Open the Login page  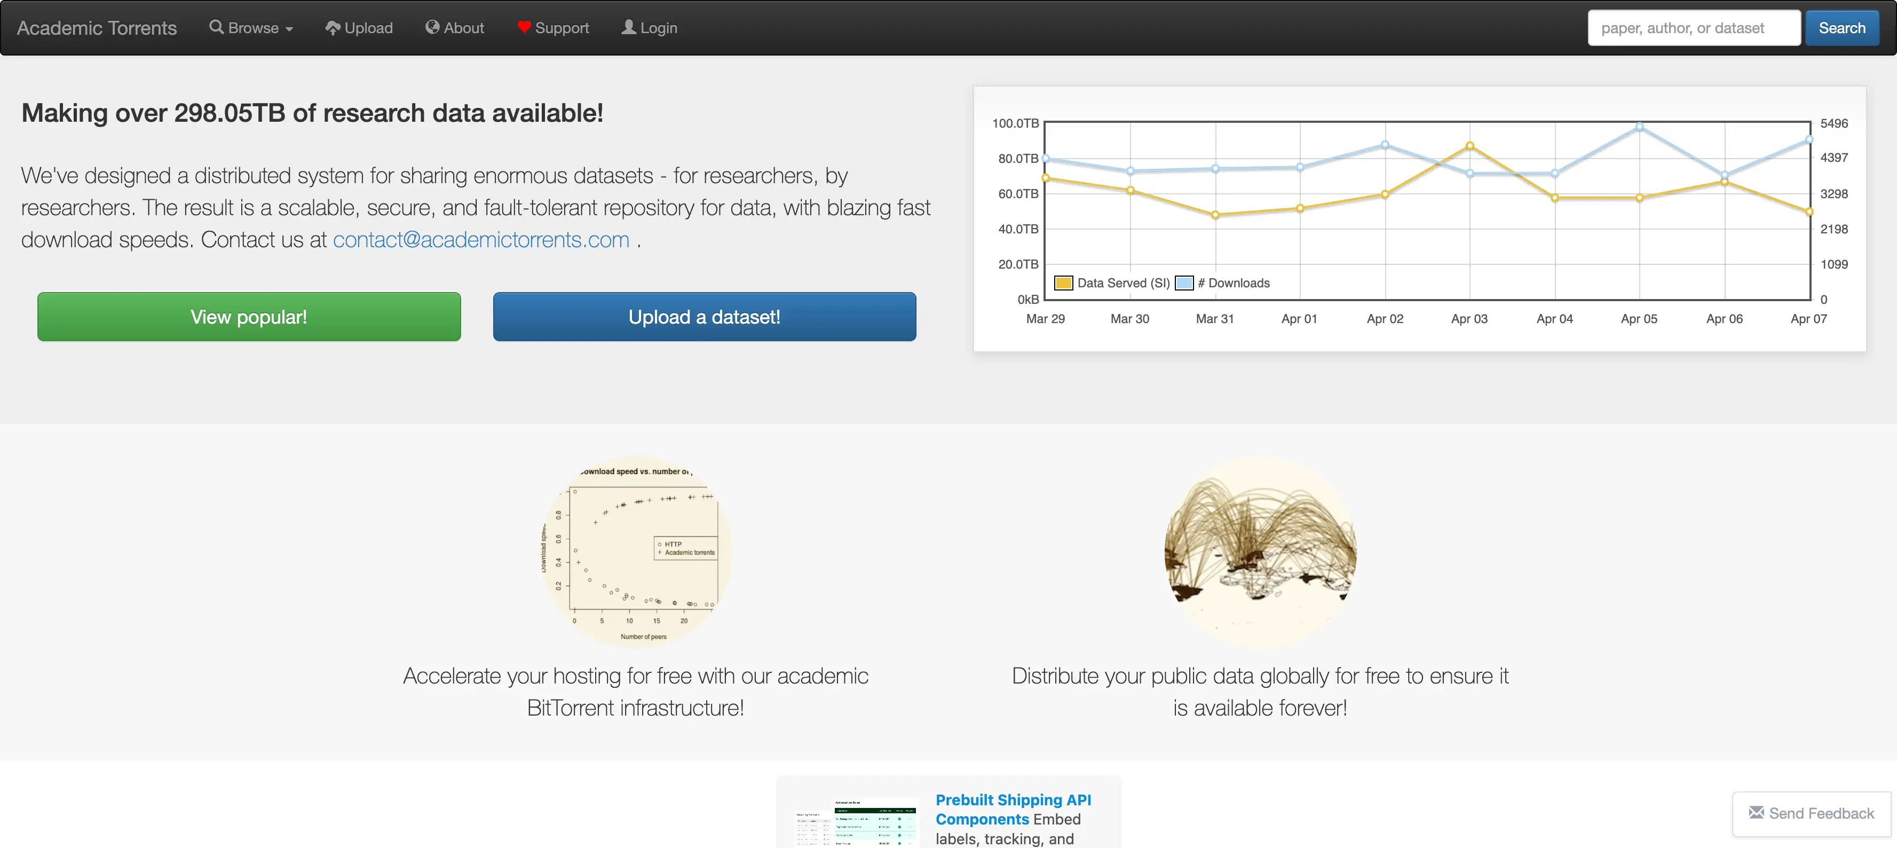[x=650, y=28]
